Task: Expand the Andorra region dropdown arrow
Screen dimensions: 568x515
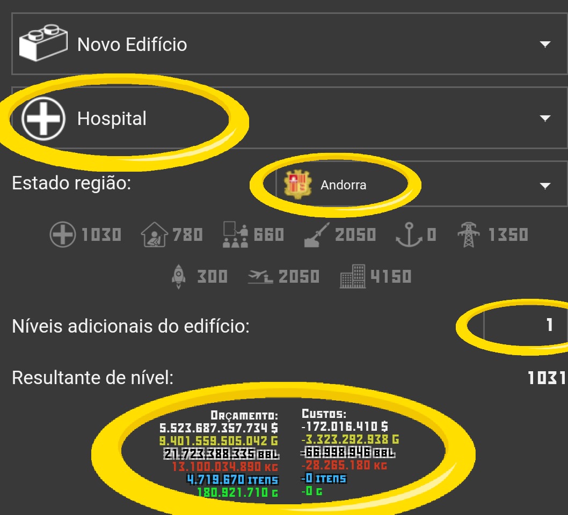Action: click(545, 186)
